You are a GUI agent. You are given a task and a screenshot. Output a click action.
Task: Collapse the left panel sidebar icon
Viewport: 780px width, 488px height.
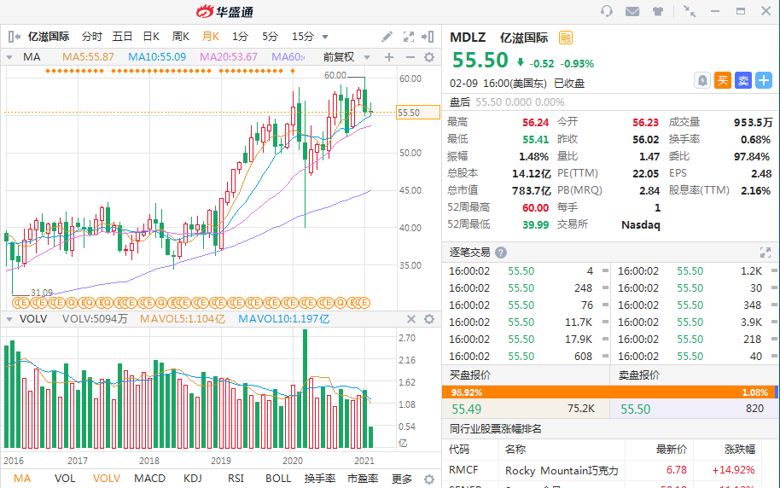pos(15,37)
